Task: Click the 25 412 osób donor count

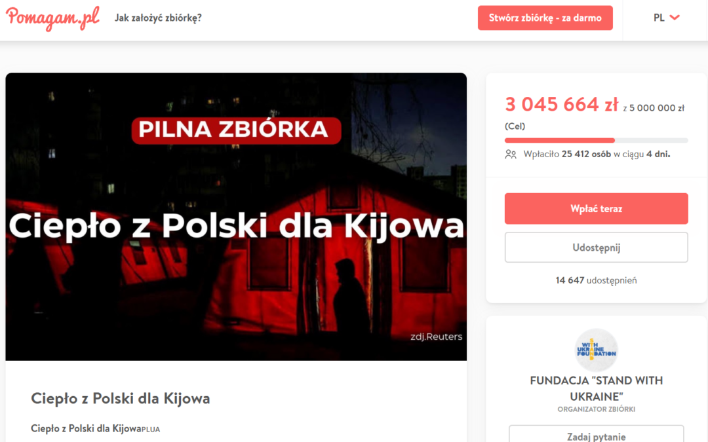Action: point(586,155)
